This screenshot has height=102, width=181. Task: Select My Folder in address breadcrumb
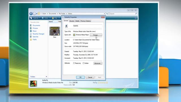tap(62, 14)
